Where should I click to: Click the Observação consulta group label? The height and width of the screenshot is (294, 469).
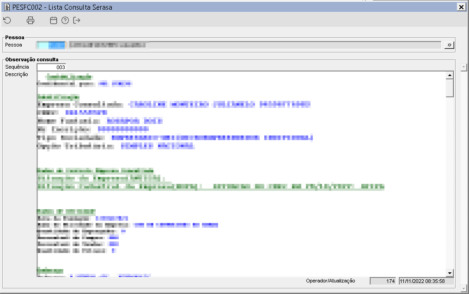coord(32,59)
